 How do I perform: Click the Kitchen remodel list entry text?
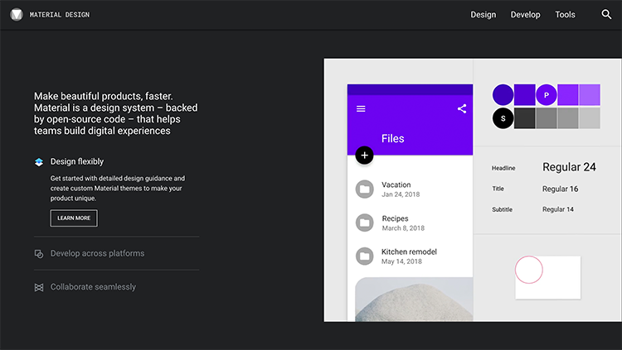coord(409,252)
